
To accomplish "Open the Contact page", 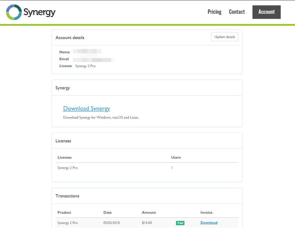I will 237,12.
